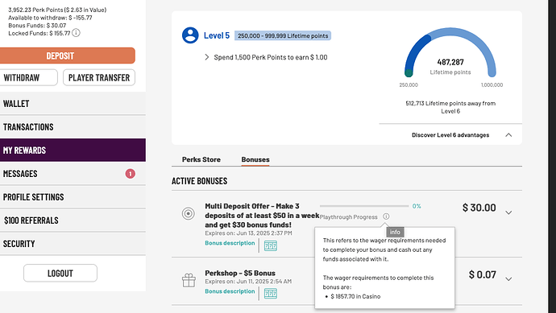The image size is (556, 313).
Task: Expand the Spend 1,500 Perk Points chevron
Action: 207,57
